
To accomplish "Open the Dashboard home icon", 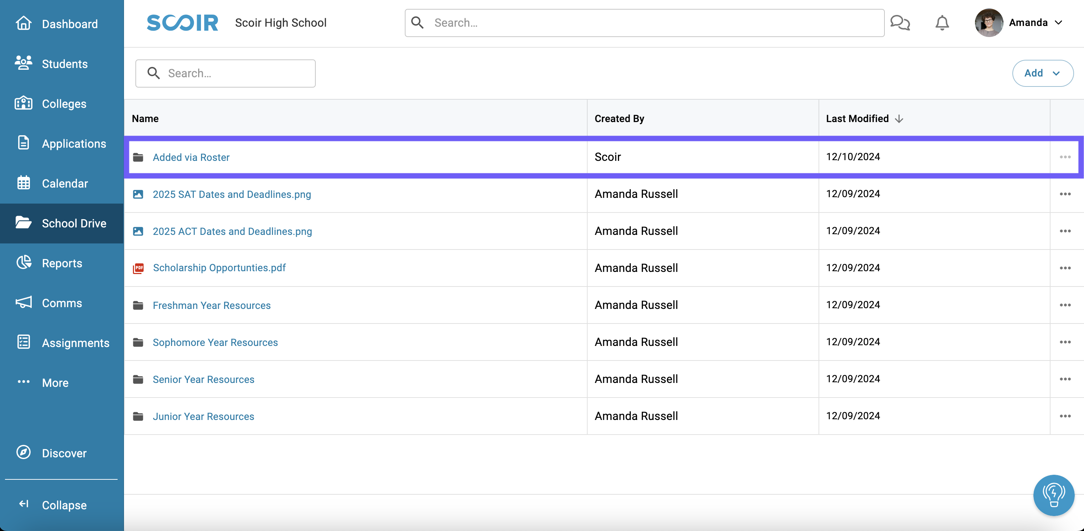I will (x=24, y=23).
